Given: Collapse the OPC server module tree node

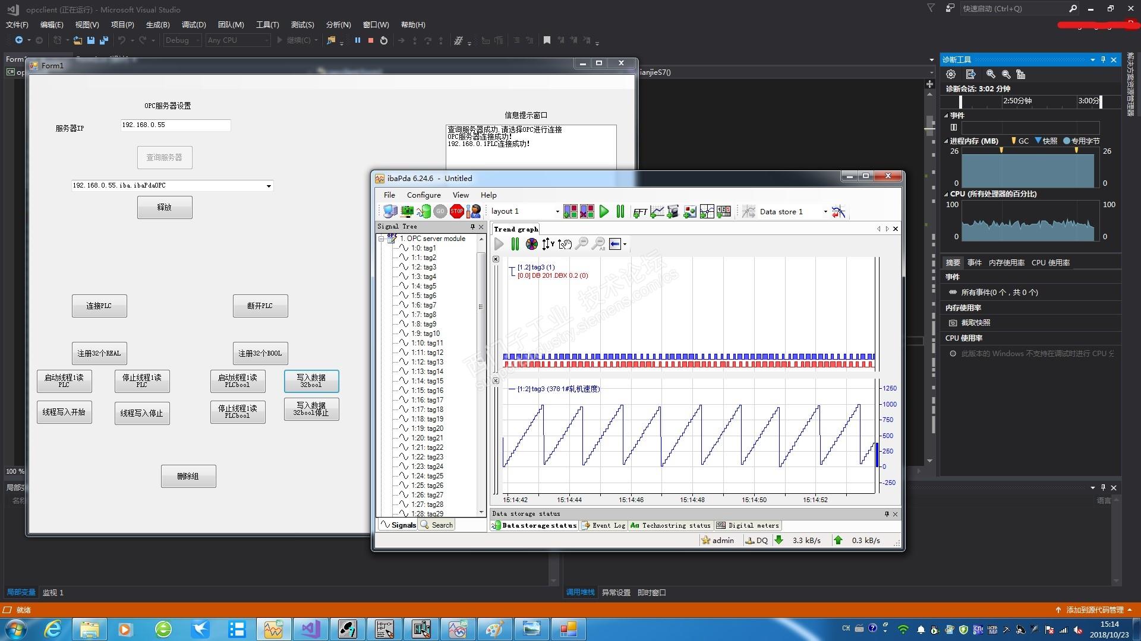Looking at the screenshot, I should (382, 239).
